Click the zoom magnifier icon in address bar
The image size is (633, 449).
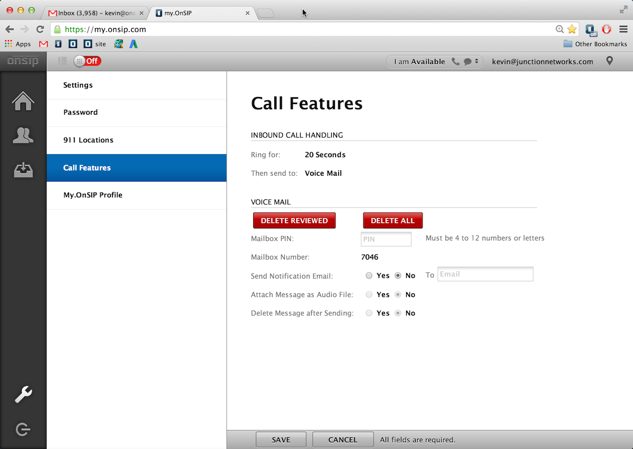560,30
